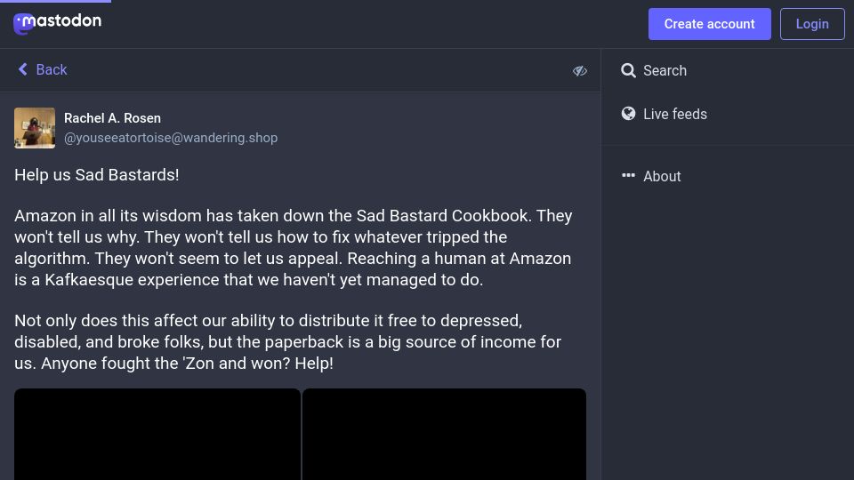
Task: Click the post text about Amazon takedown
Action: [293, 248]
